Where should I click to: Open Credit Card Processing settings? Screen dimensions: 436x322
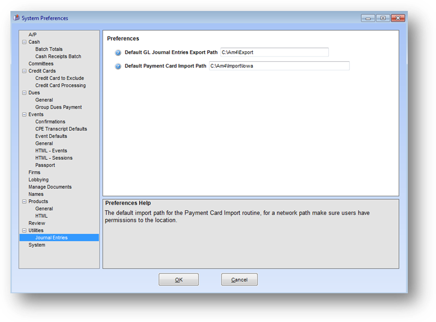tap(61, 85)
